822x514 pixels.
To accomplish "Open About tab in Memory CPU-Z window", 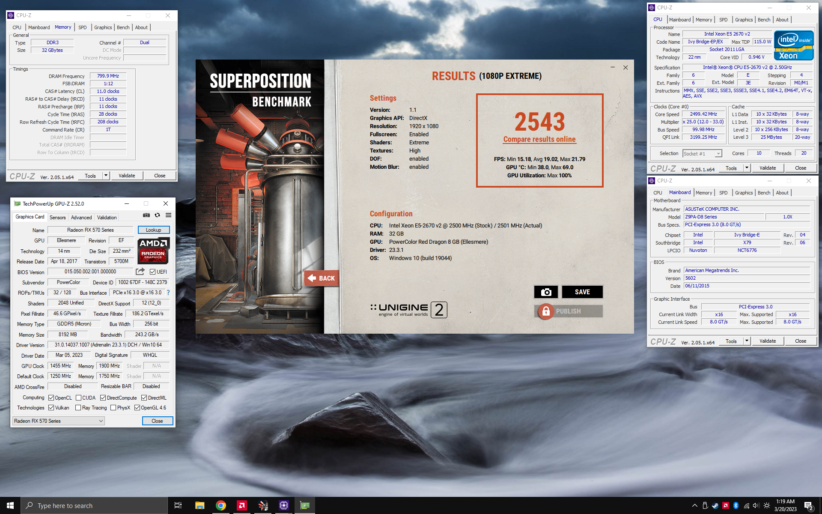I will pos(141,27).
